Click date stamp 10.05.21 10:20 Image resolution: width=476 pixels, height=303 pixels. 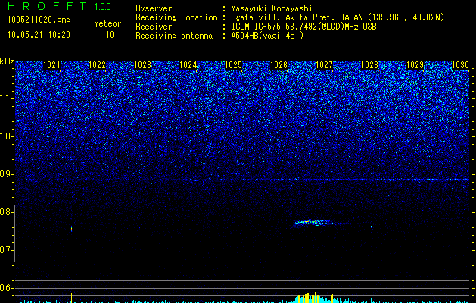coord(39,35)
